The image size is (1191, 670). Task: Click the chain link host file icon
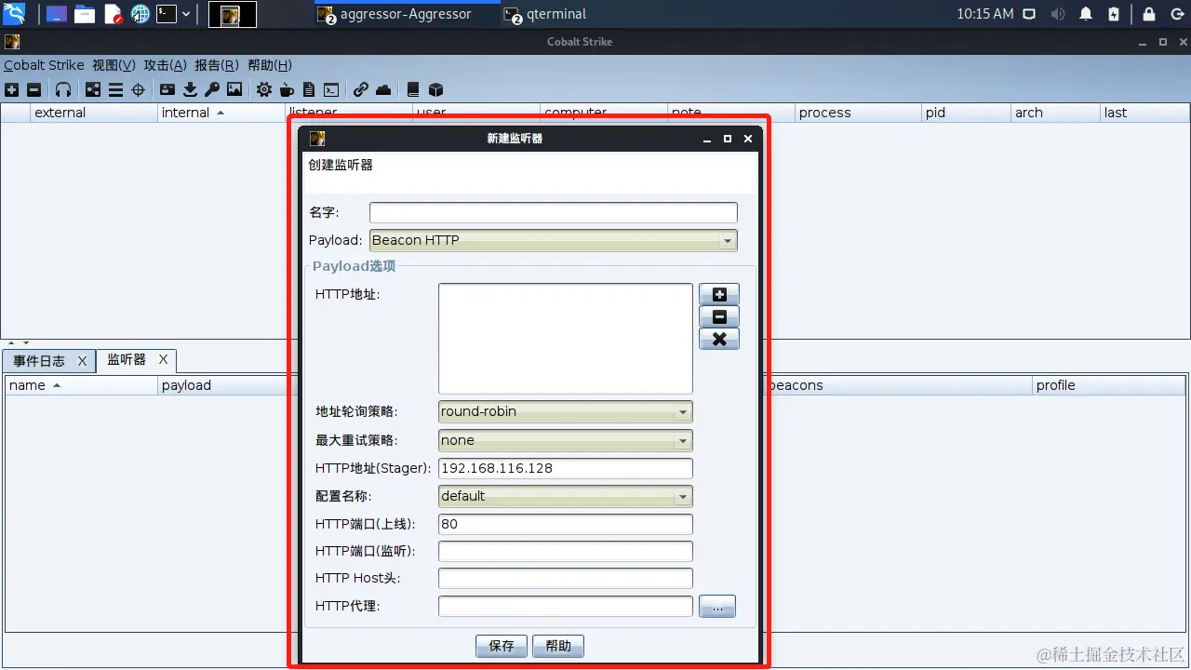pyautogui.click(x=361, y=89)
